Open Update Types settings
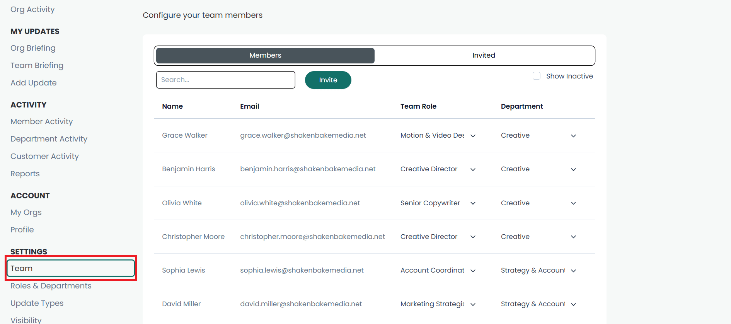The height and width of the screenshot is (324, 731). click(x=37, y=303)
